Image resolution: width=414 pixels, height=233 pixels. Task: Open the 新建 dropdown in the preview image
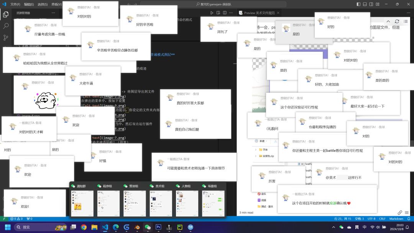(x=261, y=141)
